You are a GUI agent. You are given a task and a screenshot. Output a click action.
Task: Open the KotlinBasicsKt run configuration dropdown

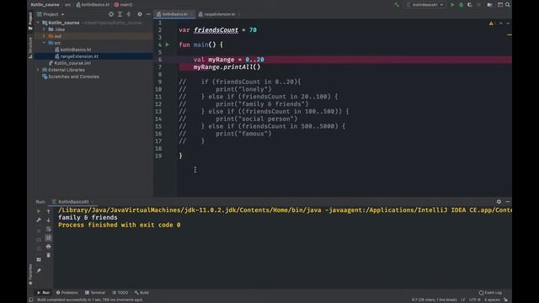click(x=424, y=5)
